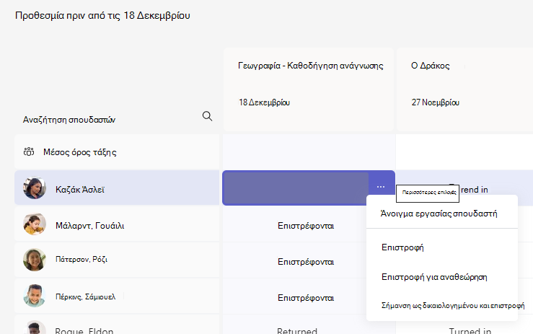
Task: Open the three-dots more options button
Action: 381,187
